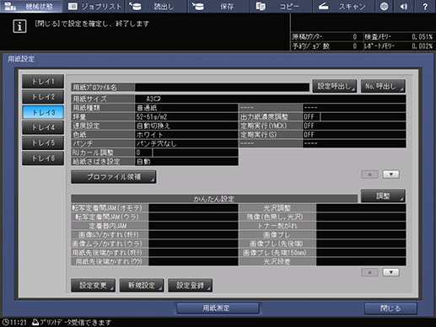Click the up arrow below paper settings list

[369, 174]
